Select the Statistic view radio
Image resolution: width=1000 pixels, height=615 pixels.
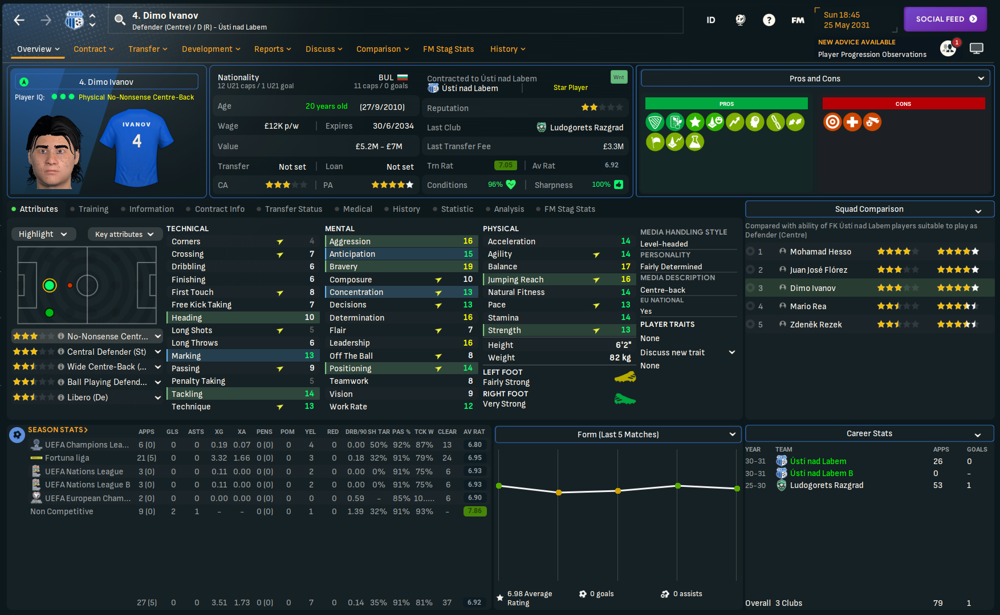[435, 209]
